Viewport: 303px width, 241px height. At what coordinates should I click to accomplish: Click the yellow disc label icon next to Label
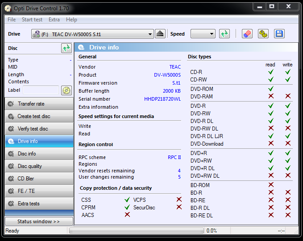coord(66,90)
